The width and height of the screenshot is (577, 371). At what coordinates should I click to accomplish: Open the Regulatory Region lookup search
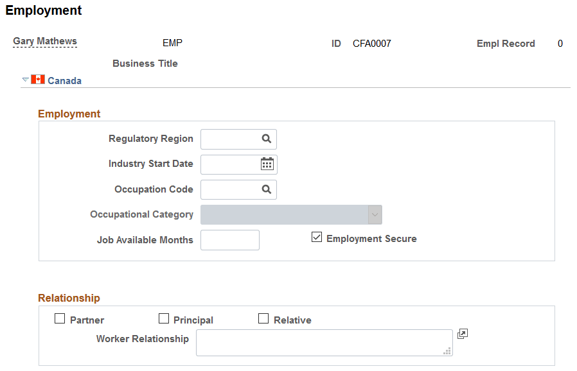(265, 139)
